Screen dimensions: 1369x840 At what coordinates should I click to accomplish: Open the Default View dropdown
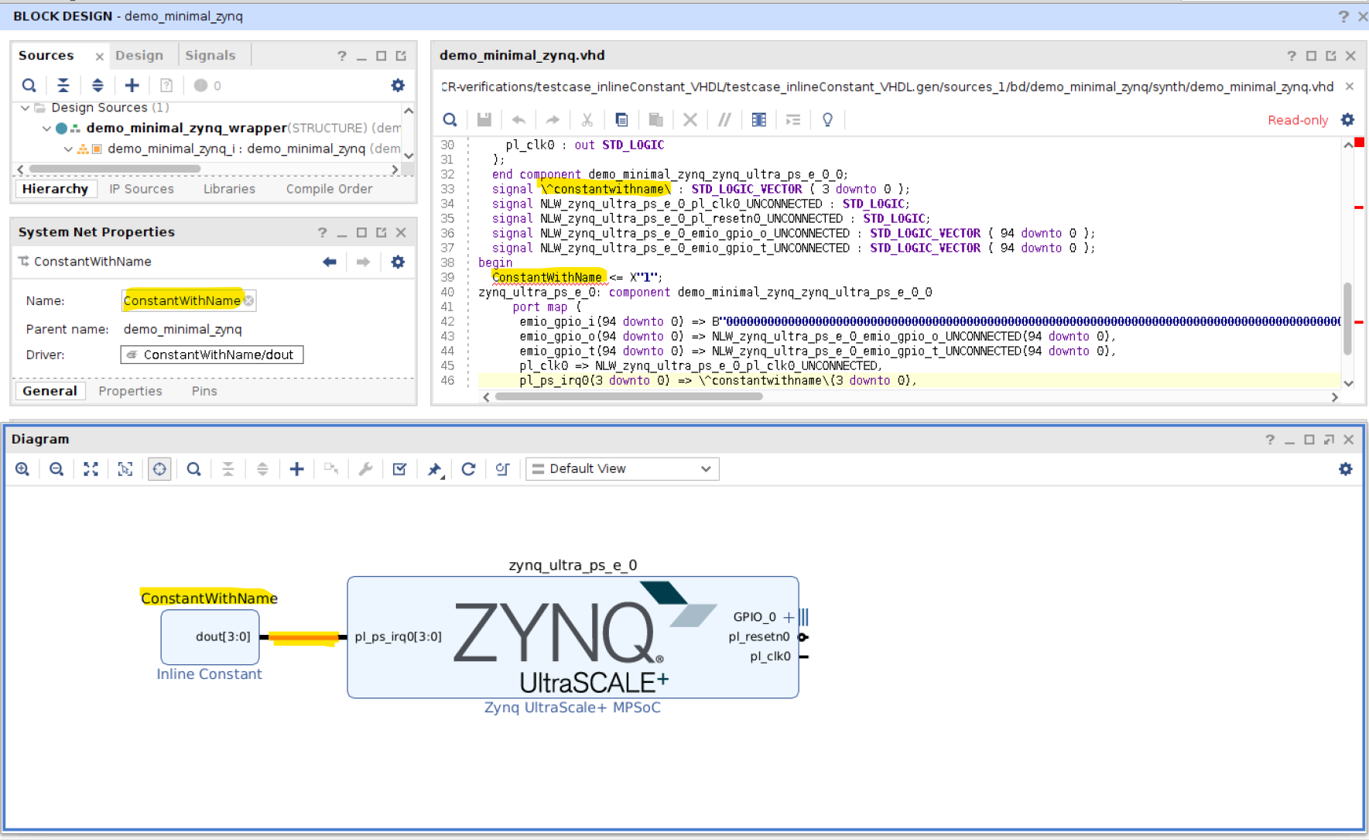pyautogui.click(x=622, y=469)
